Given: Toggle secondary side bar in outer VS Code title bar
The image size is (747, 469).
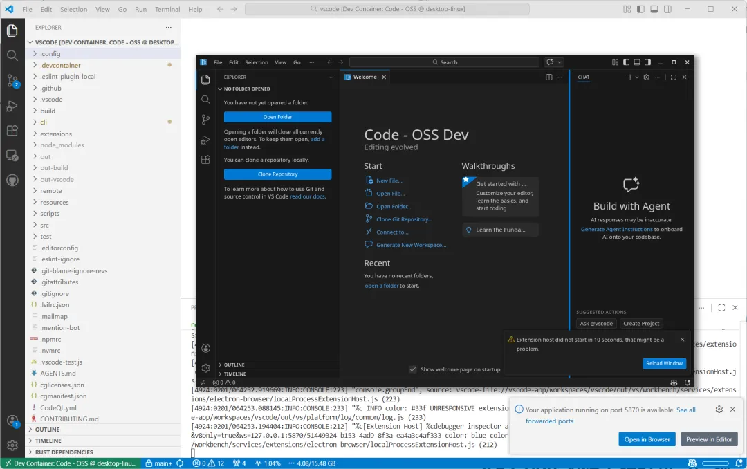Looking at the screenshot, I should (668, 9).
